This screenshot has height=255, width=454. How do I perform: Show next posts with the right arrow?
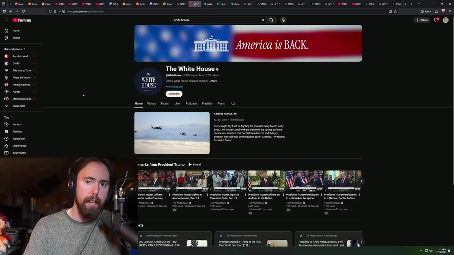click(361, 242)
